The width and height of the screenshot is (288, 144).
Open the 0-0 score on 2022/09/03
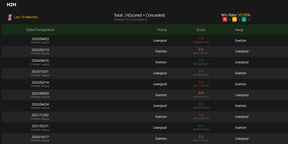201,93
